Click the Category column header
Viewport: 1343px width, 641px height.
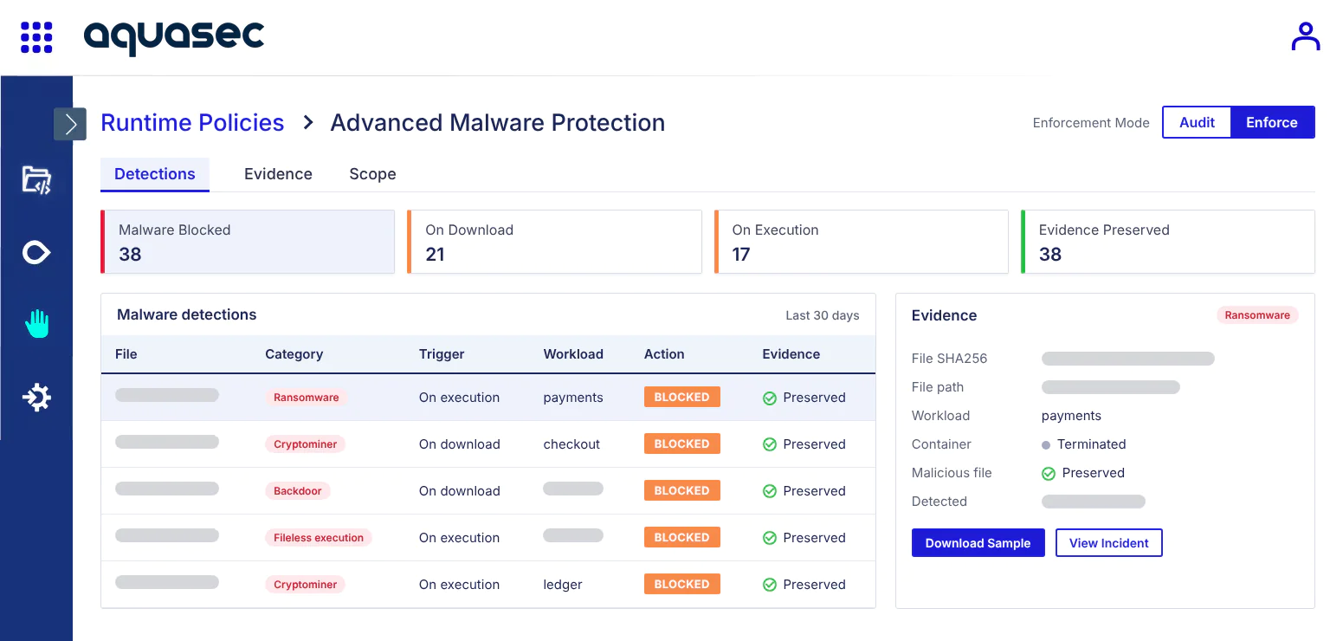[x=294, y=354]
